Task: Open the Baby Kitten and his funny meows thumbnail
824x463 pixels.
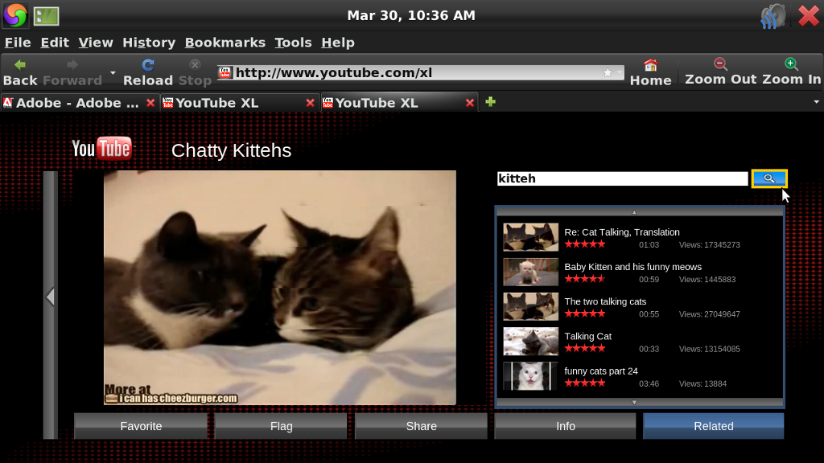Action: pyautogui.click(x=531, y=272)
